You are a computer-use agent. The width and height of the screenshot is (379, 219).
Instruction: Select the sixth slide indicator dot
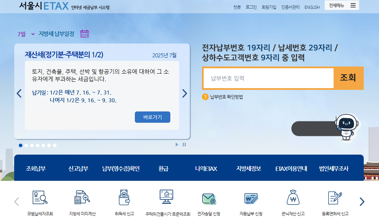tap(49, 145)
